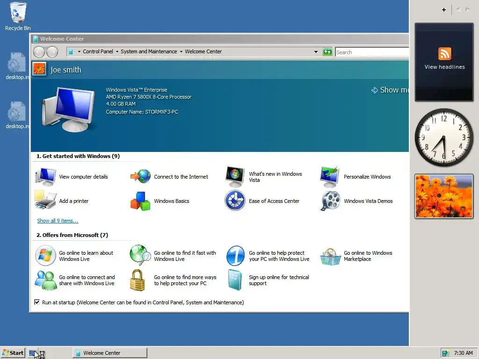The width and height of the screenshot is (479, 359).
Task: Open the Windows Marketplace basket icon
Action: click(330, 257)
